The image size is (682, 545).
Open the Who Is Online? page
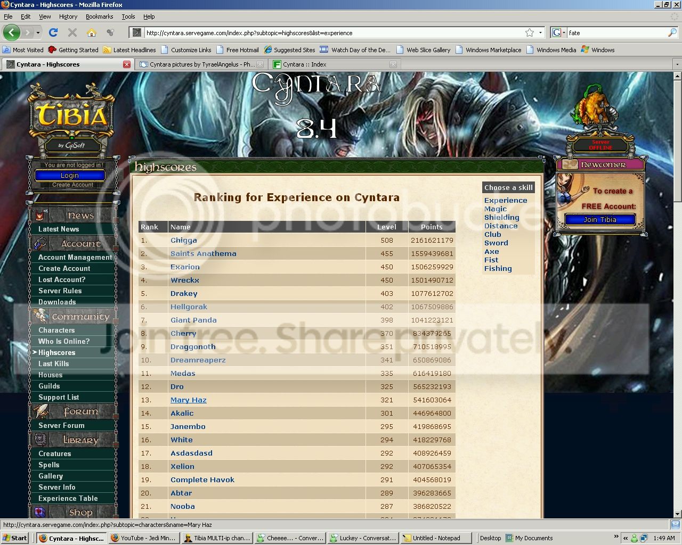(x=64, y=341)
